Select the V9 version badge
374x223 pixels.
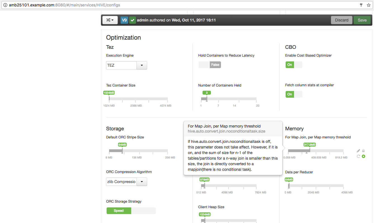point(124,20)
